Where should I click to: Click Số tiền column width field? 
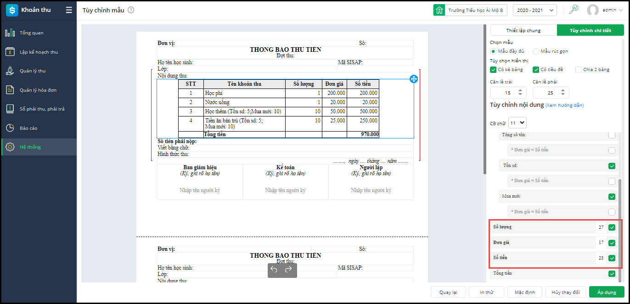point(601,258)
